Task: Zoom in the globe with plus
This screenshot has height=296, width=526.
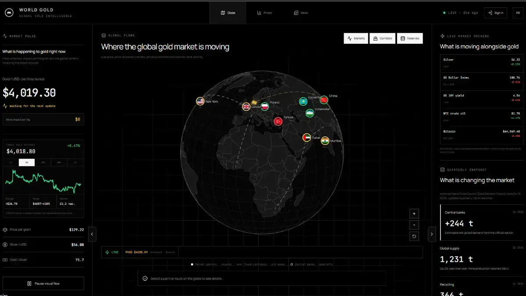Action: pos(414,214)
